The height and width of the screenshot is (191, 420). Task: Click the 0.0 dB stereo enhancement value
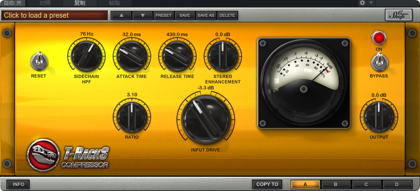(222, 34)
